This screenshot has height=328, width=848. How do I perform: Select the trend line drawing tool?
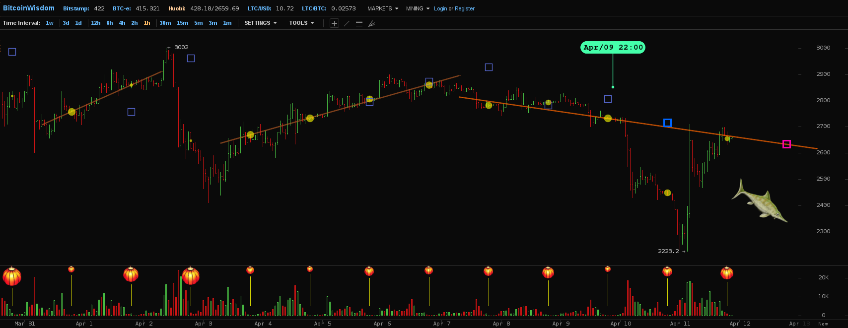(347, 23)
